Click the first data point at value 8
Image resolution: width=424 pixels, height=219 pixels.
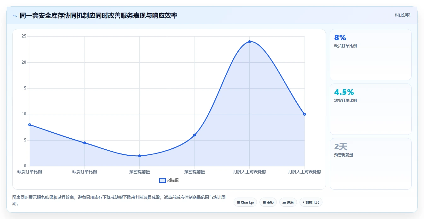tap(30, 124)
